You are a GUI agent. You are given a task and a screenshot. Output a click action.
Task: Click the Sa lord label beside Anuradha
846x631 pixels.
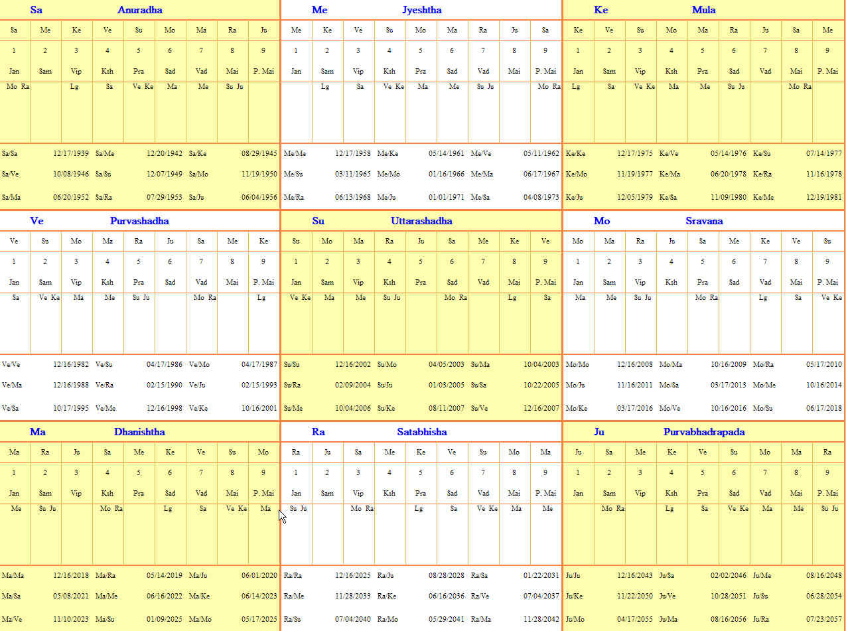[36, 10]
